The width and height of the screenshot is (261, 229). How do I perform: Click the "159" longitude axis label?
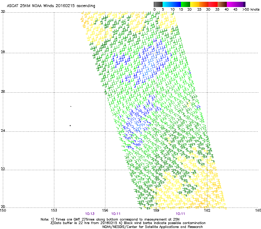(156, 210)
